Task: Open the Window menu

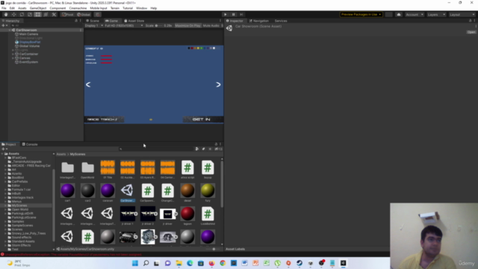Action: (141, 8)
